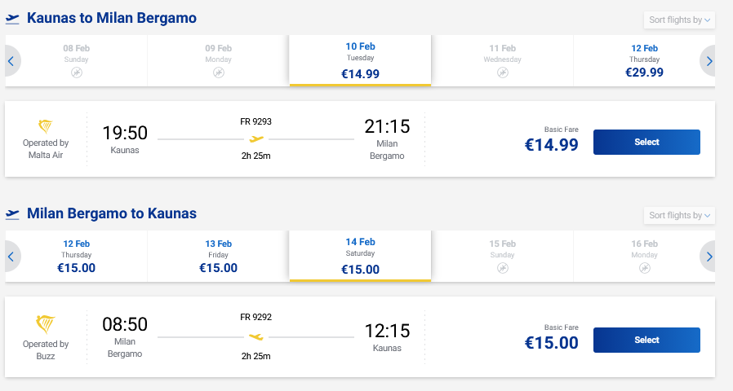The image size is (733, 391).
Task: Click the 09 Feb Monday date tab
Action: point(218,61)
